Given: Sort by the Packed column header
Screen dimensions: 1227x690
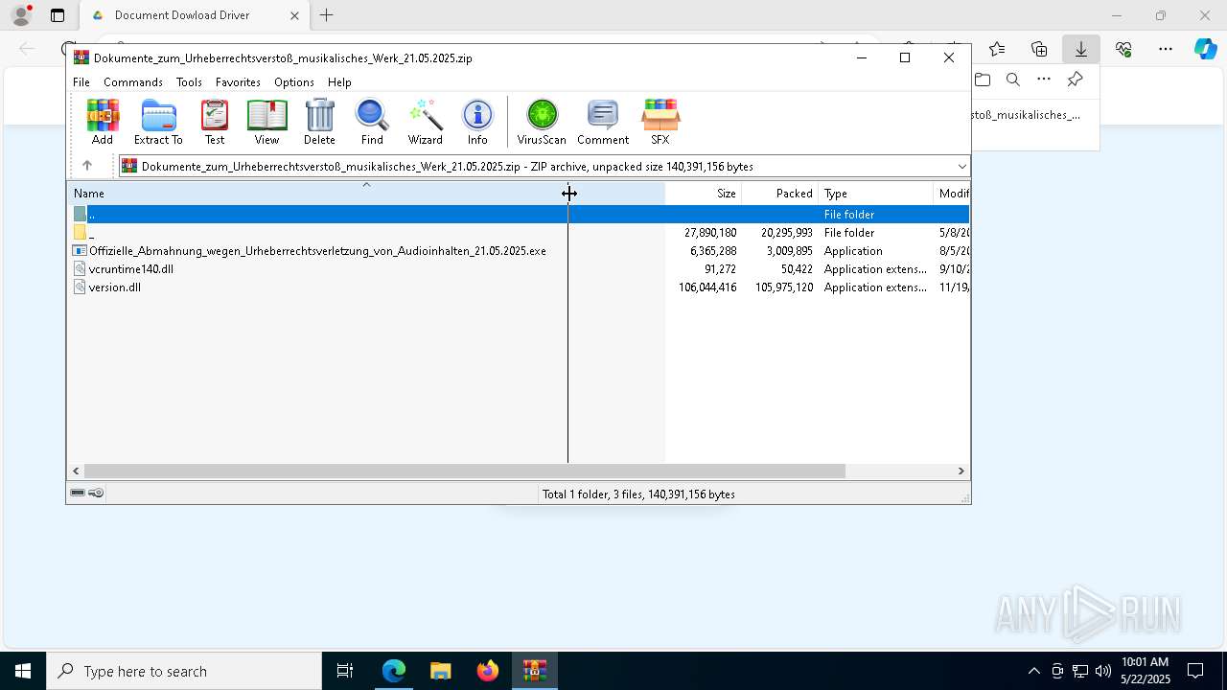Looking at the screenshot, I should [779, 194].
